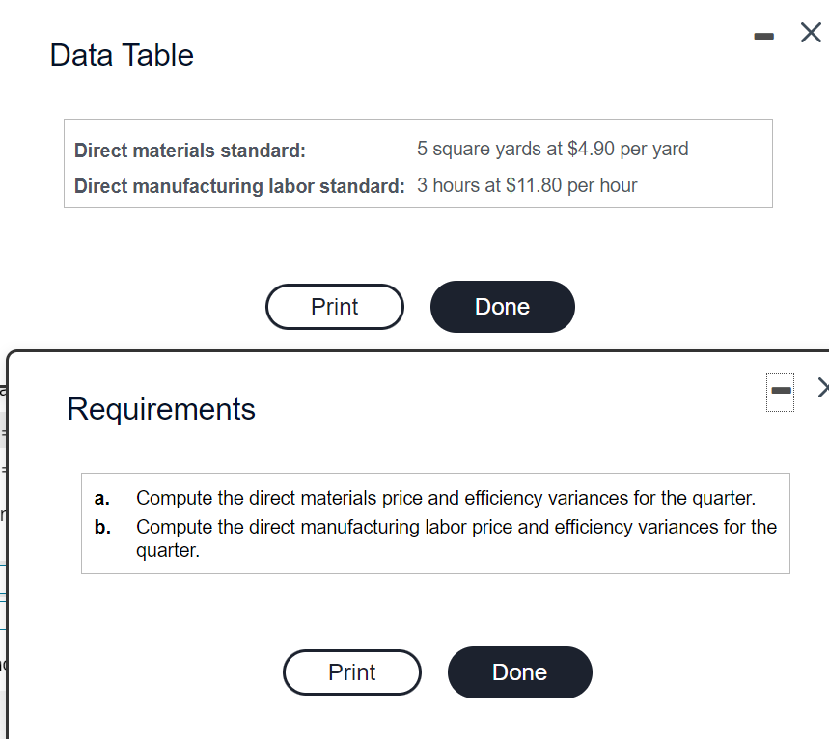Click inside the requirements list box
The width and height of the screenshot is (829, 739).
pos(434,524)
